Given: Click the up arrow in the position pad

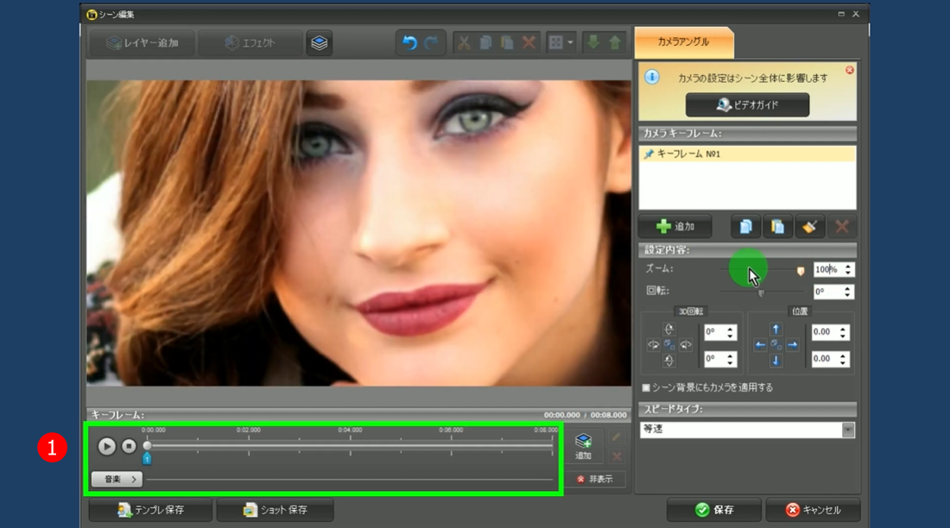Looking at the screenshot, I should point(776,330).
